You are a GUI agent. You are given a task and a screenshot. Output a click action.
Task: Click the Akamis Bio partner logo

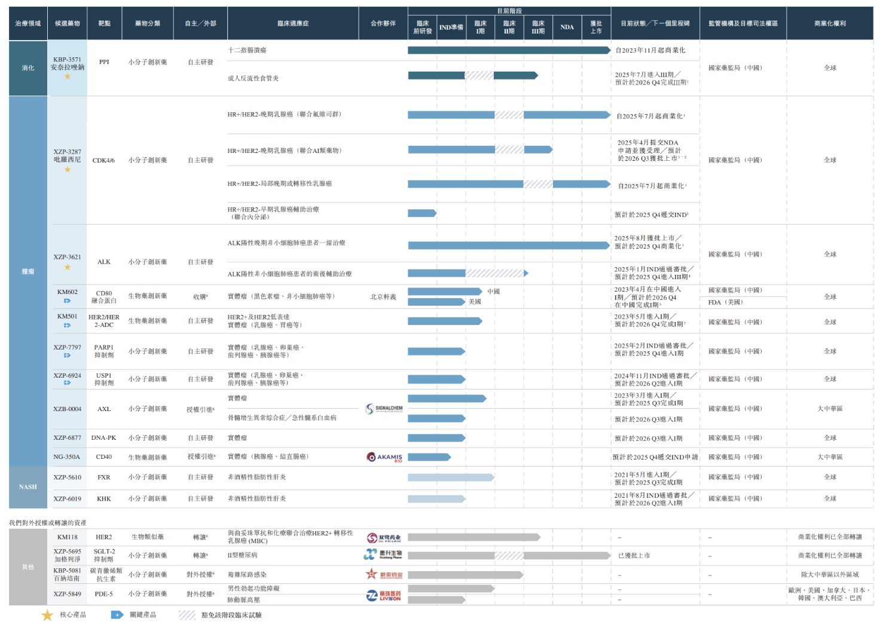[x=384, y=457]
